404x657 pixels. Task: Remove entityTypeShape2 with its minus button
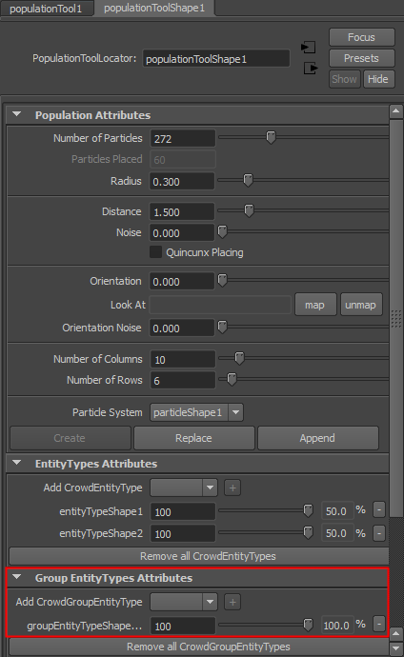(379, 533)
